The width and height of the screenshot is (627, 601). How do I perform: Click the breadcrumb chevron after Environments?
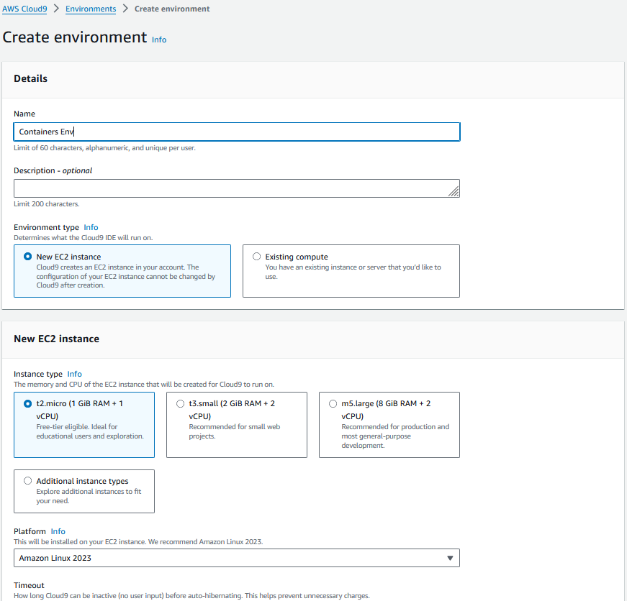click(125, 9)
